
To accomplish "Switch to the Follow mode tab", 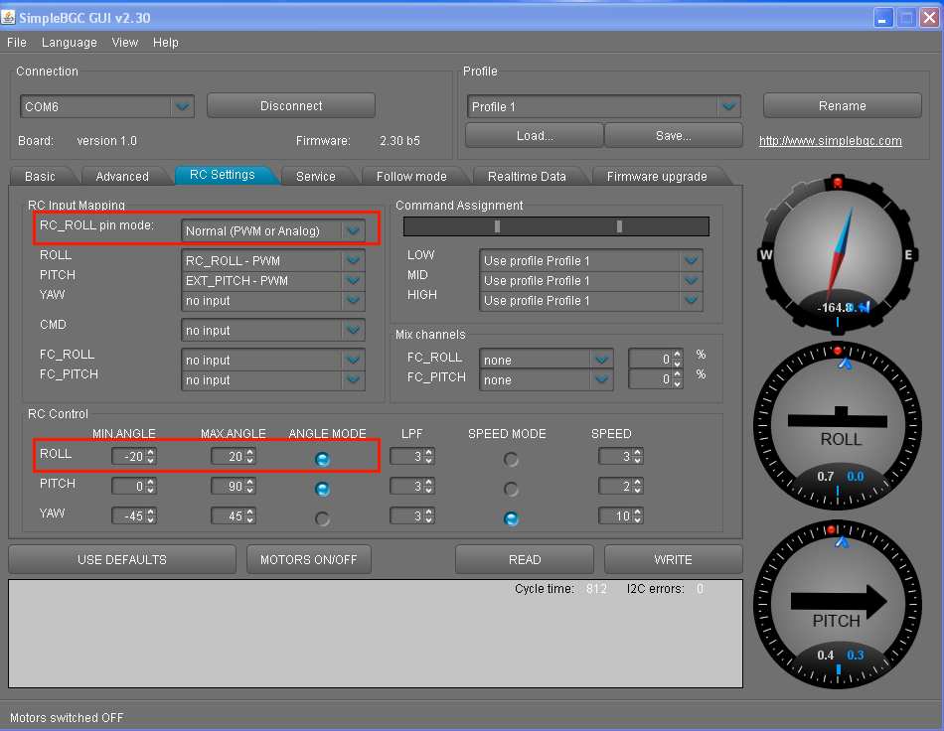I will (411, 176).
